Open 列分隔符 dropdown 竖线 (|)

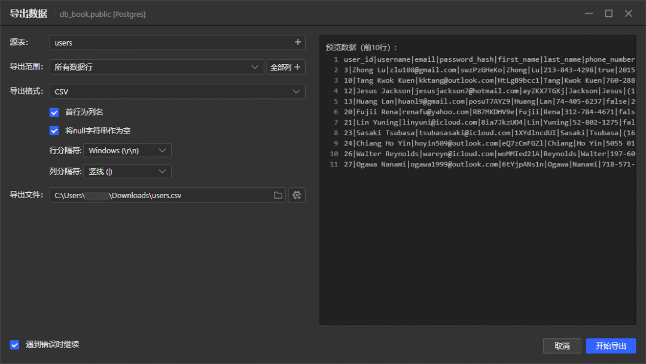point(127,171)
